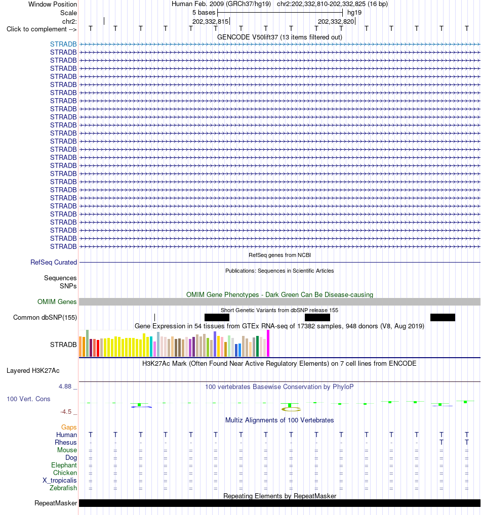Select the Window Position track label
This screenshot has height=515, width=481.
(53, 4)
